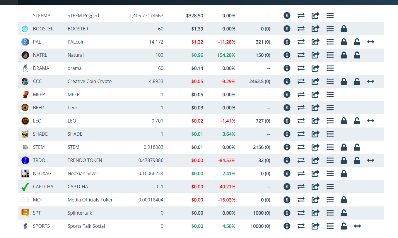
Task: Click the -84.53% change value
Action: (x=227, y=160)
